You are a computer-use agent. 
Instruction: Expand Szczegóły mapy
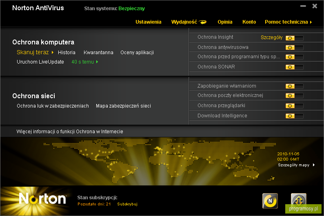coord(296,165)
